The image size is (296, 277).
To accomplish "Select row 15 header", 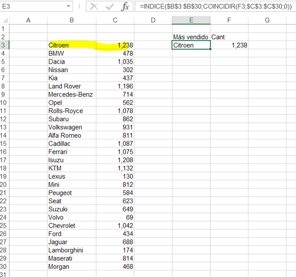I will click(x=4, y=143).
